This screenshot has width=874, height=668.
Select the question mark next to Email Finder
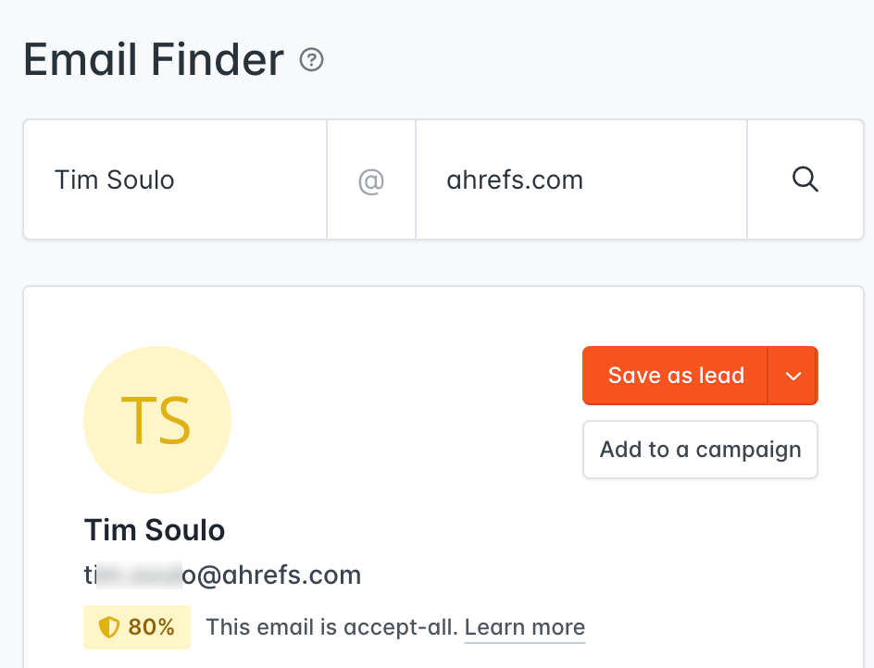(x=312, y=59)
